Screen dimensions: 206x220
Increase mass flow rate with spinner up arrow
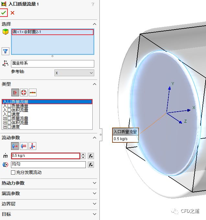tap(83, 154)
